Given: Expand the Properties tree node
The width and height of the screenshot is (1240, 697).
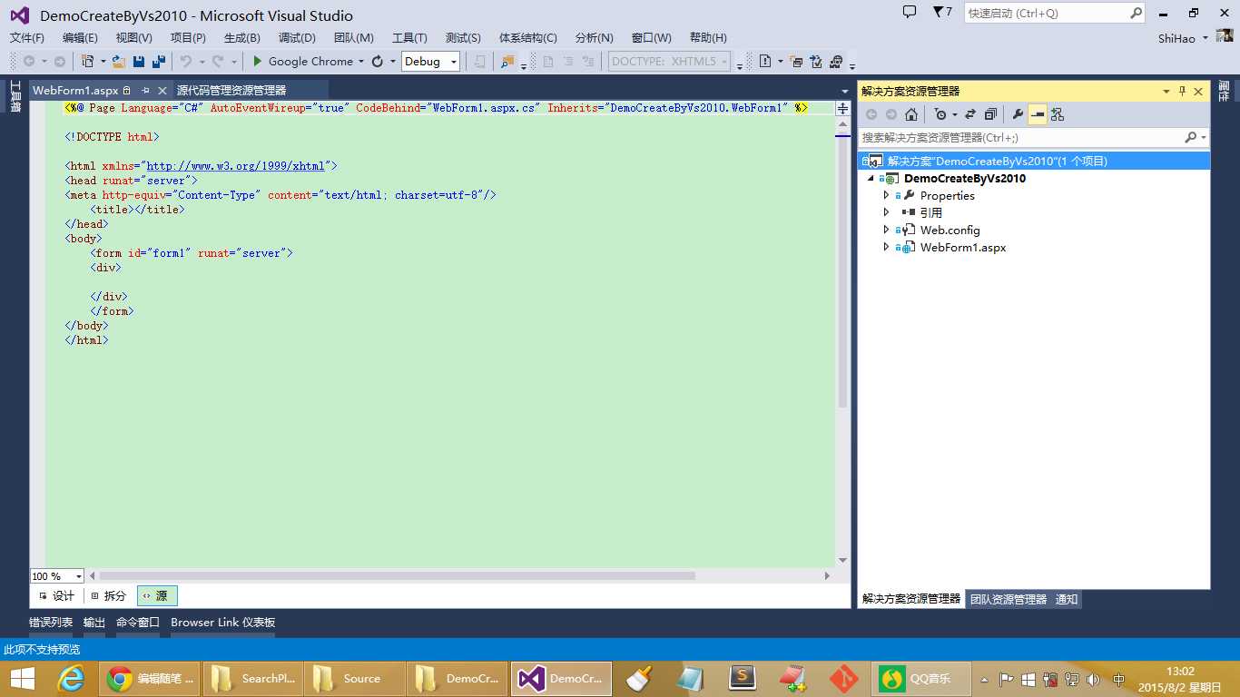Looking at the screenshot, I should click(x=887, y=195).
